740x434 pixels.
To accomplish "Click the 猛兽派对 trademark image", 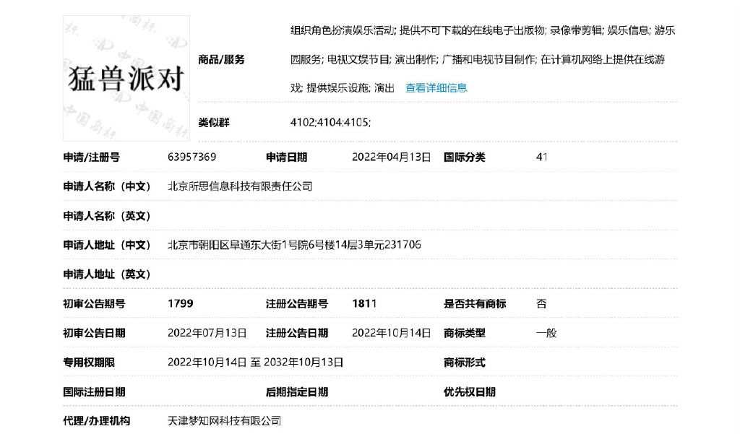I will click(x=126, y=78).
